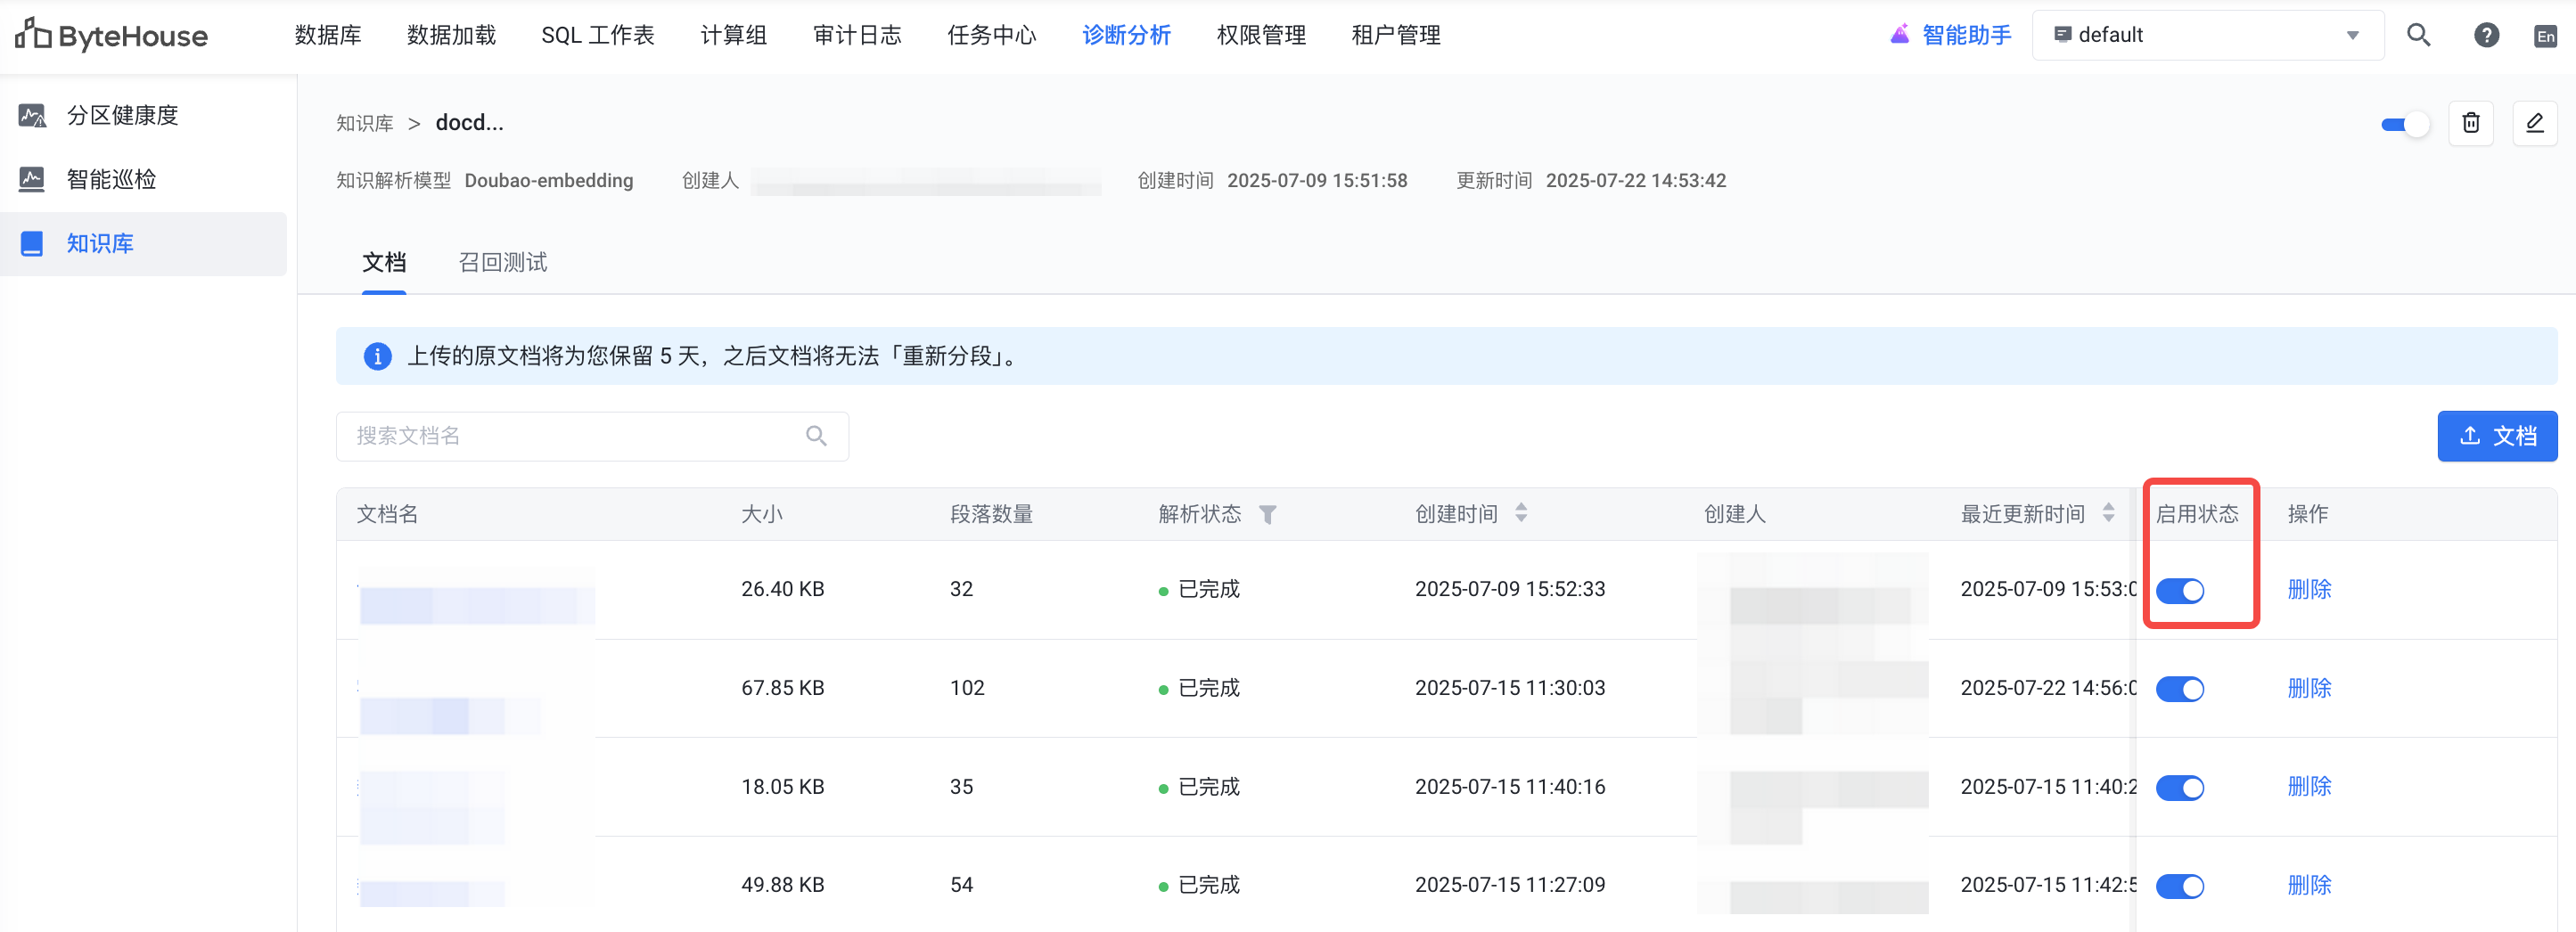The image size is (2576, 932).
Task: Click 删除 for the 67.85 KB document
Action: [2309, 688]
